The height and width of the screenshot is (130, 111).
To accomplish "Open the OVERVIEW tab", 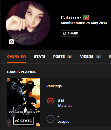I will click(x=17, y=57).
